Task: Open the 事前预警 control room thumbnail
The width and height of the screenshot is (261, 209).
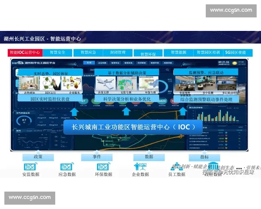Action: coord(185,83)
